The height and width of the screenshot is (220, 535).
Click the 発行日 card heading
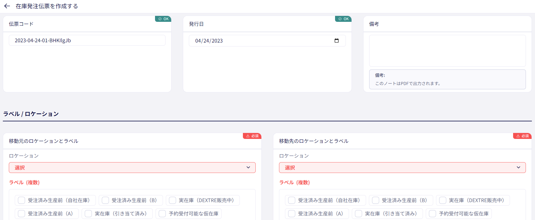tap(196, 24)
